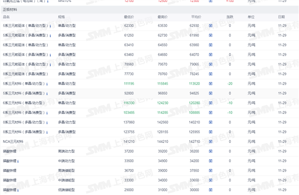Open 6系三元前驱体(单晶/动力型) product name

[x=25, y=45]
